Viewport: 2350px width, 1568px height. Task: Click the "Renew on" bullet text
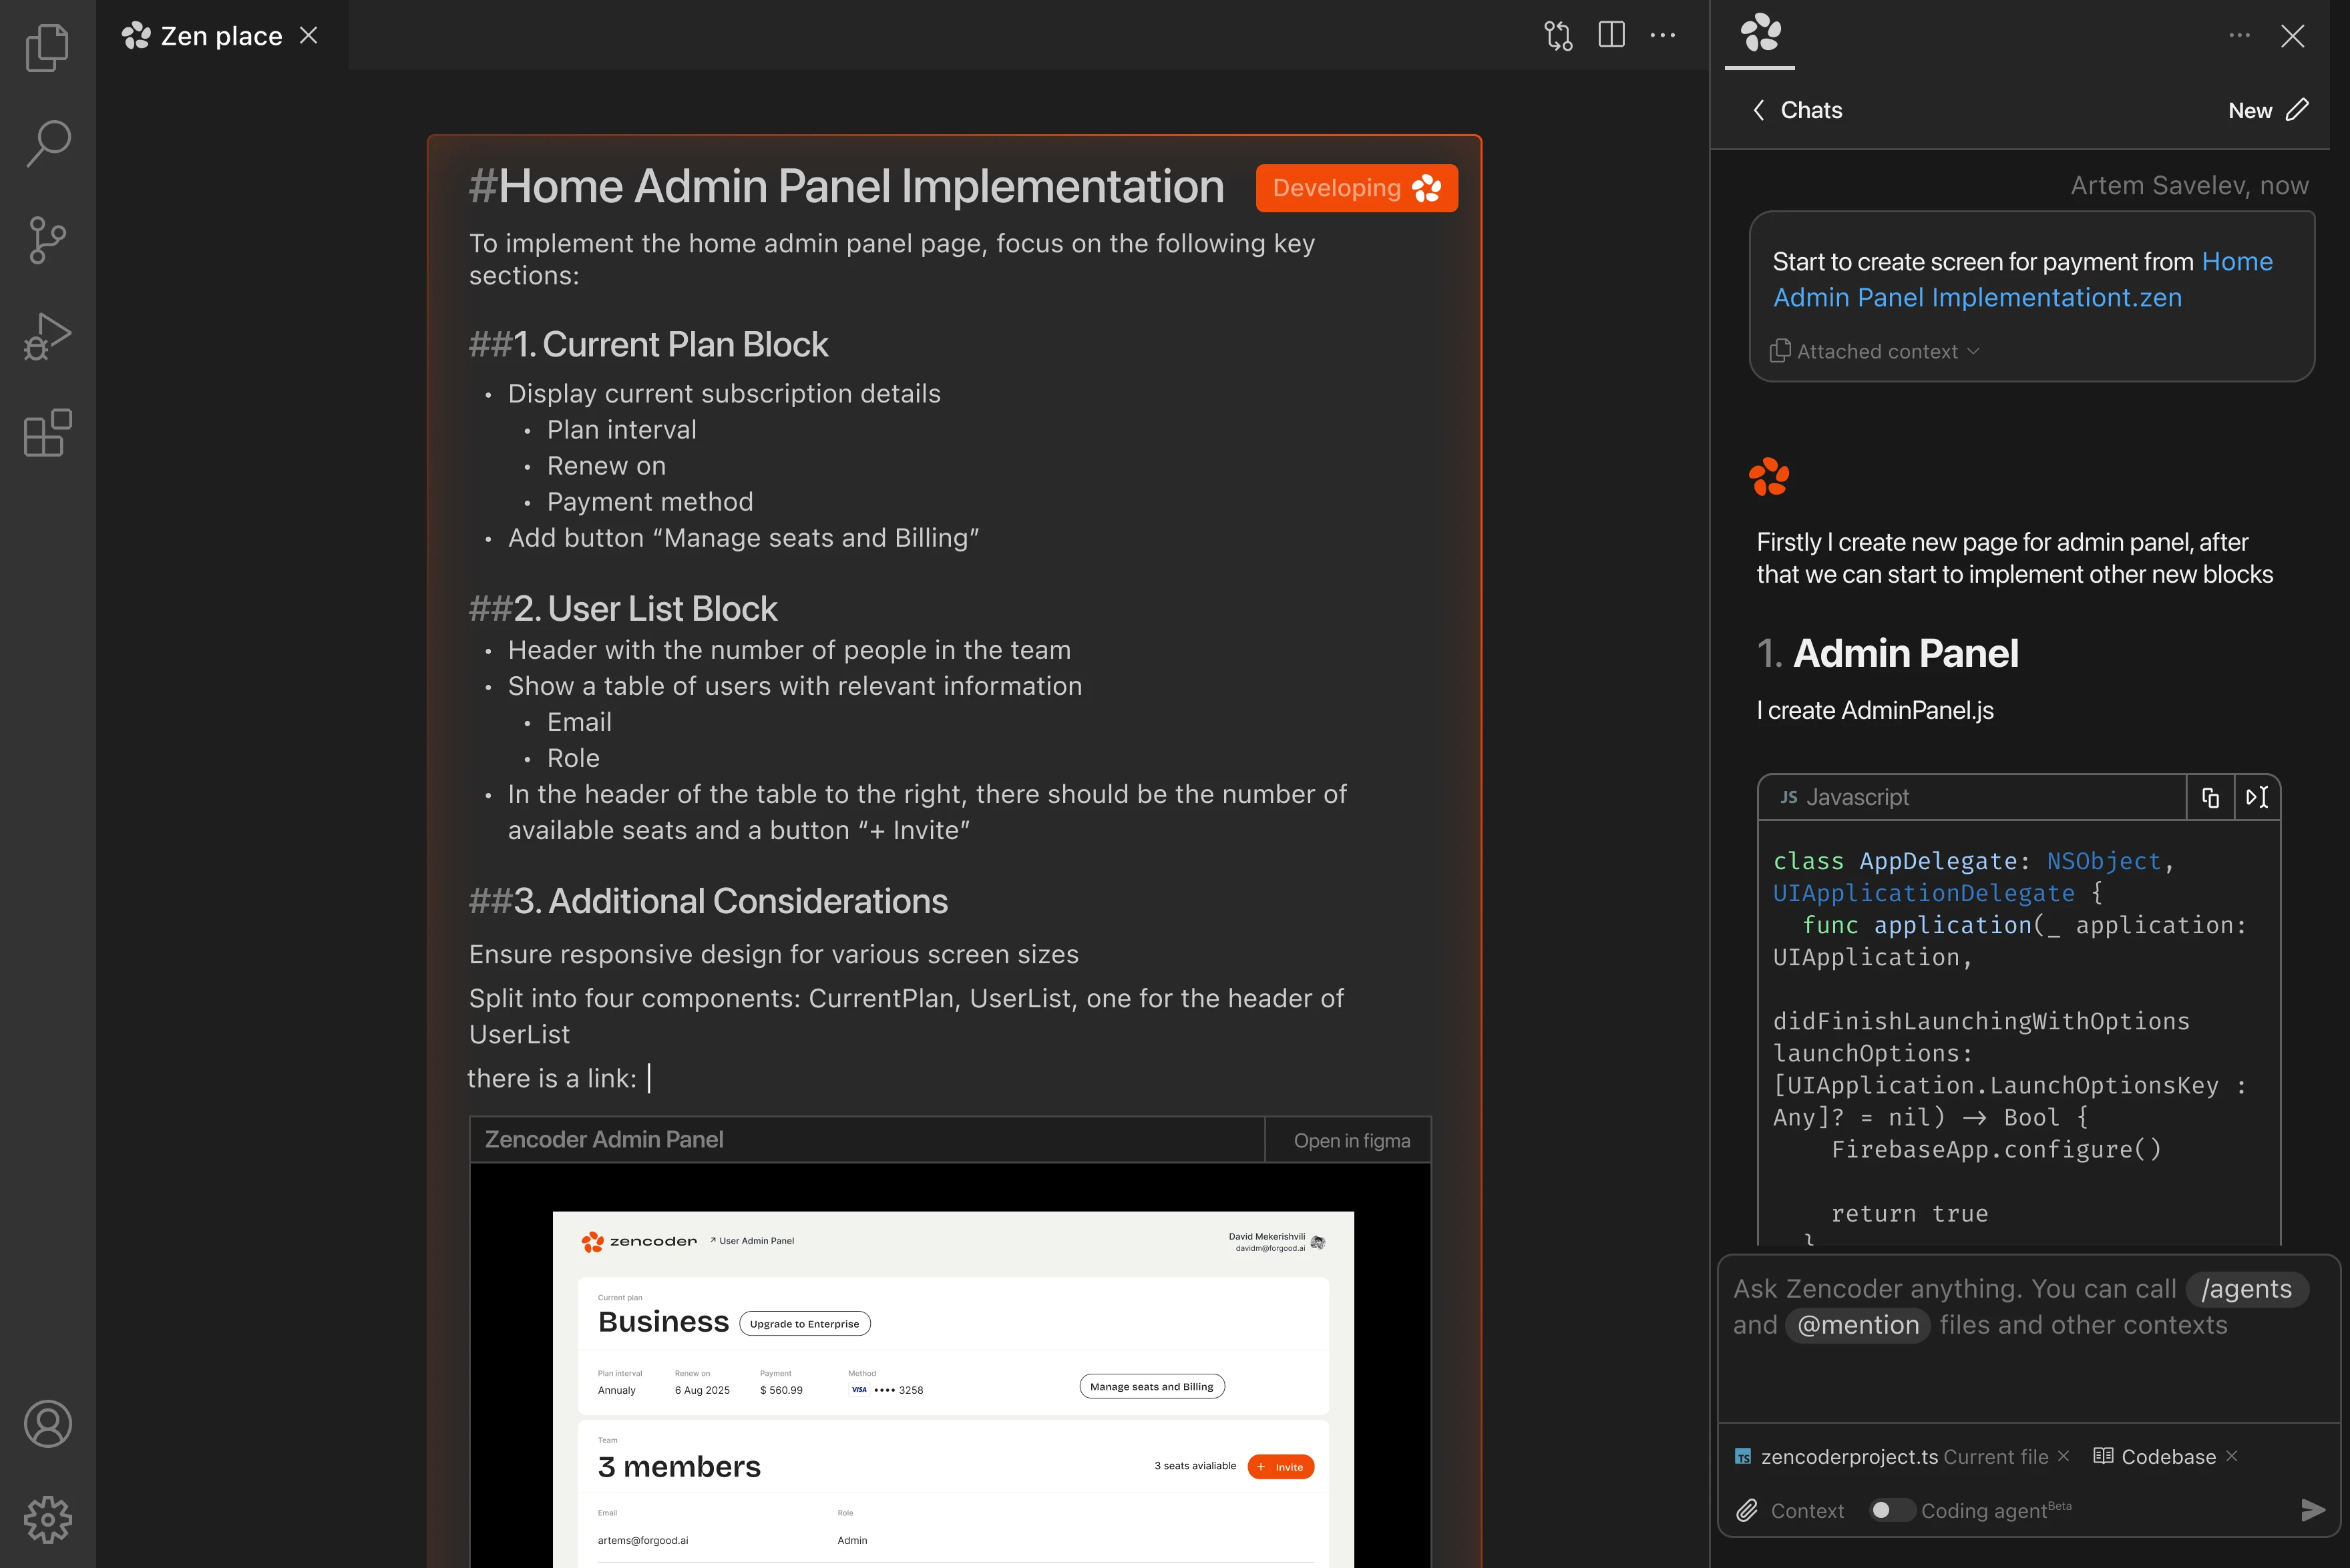pos(606,466)
